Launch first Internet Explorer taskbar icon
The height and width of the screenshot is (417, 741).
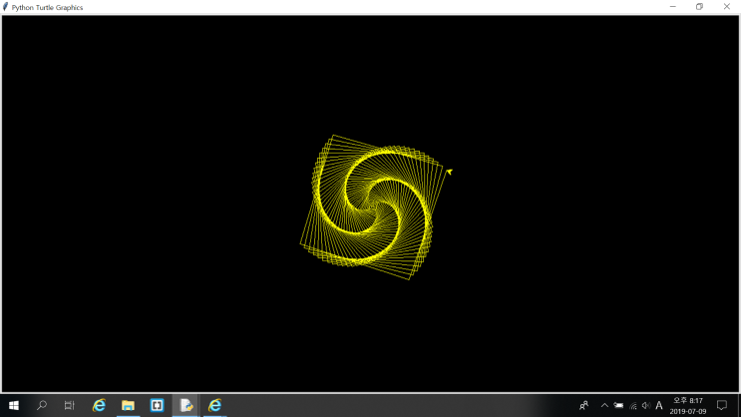99,405
